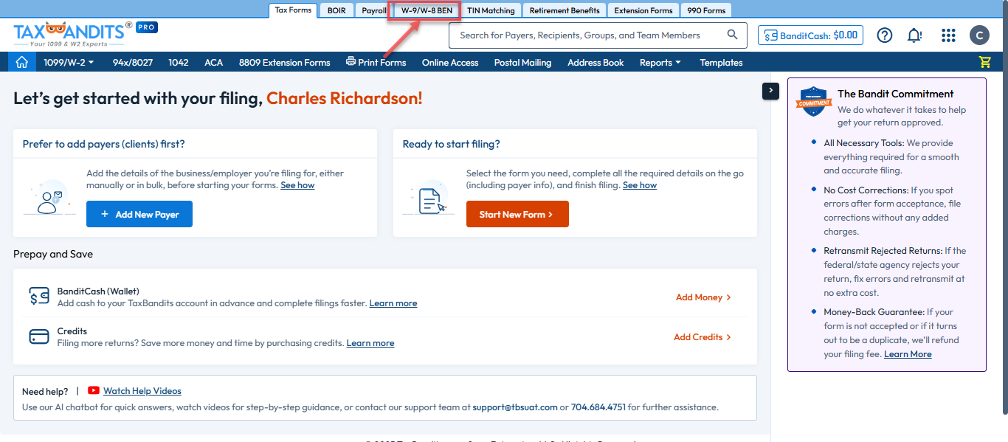Open See how link under add payers
Image resolution: width=1008 pixels, height=442 pixels.
(297, 185)
